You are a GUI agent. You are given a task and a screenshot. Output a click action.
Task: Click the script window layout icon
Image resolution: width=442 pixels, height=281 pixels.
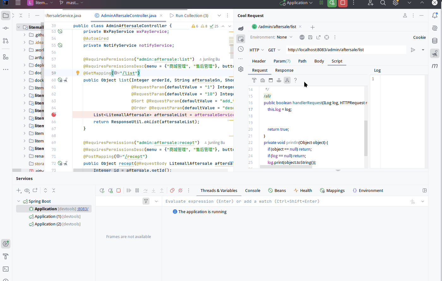tap(271, 80)
